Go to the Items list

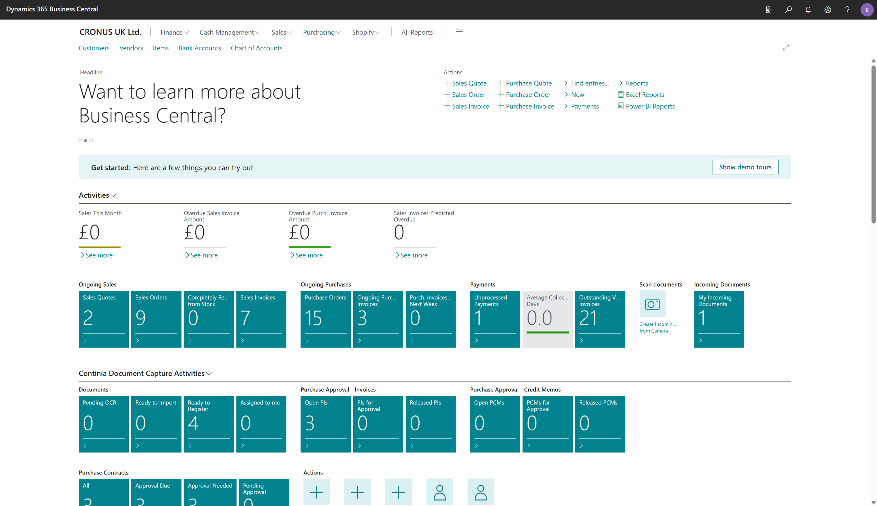coord(161,48)
